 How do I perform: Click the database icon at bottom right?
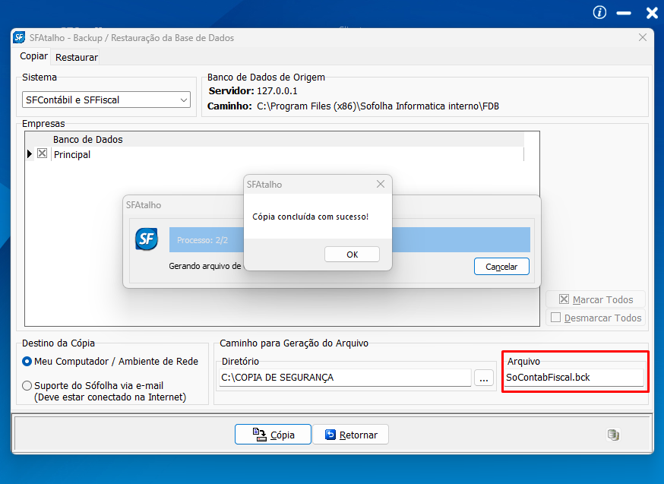pos(613,435)
